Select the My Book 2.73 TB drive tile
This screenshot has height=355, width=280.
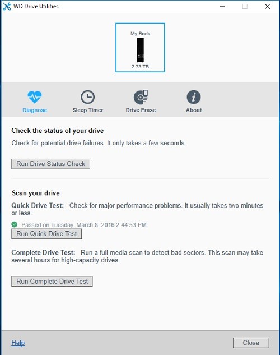[x=140, y=48]
